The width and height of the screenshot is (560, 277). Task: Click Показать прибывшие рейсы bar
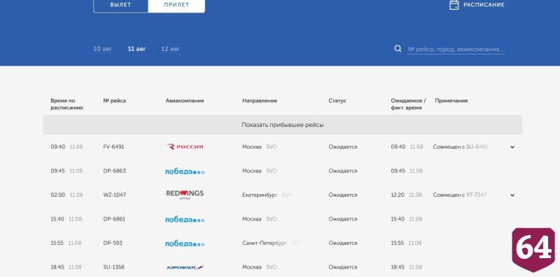(283, 125)
